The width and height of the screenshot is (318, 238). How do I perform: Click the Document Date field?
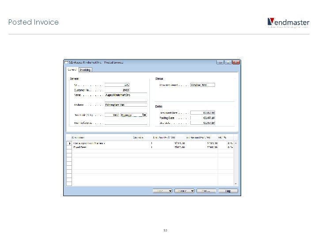pos(203,113)
